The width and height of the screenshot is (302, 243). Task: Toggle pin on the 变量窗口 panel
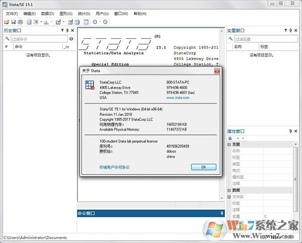[x=290, y=30]
